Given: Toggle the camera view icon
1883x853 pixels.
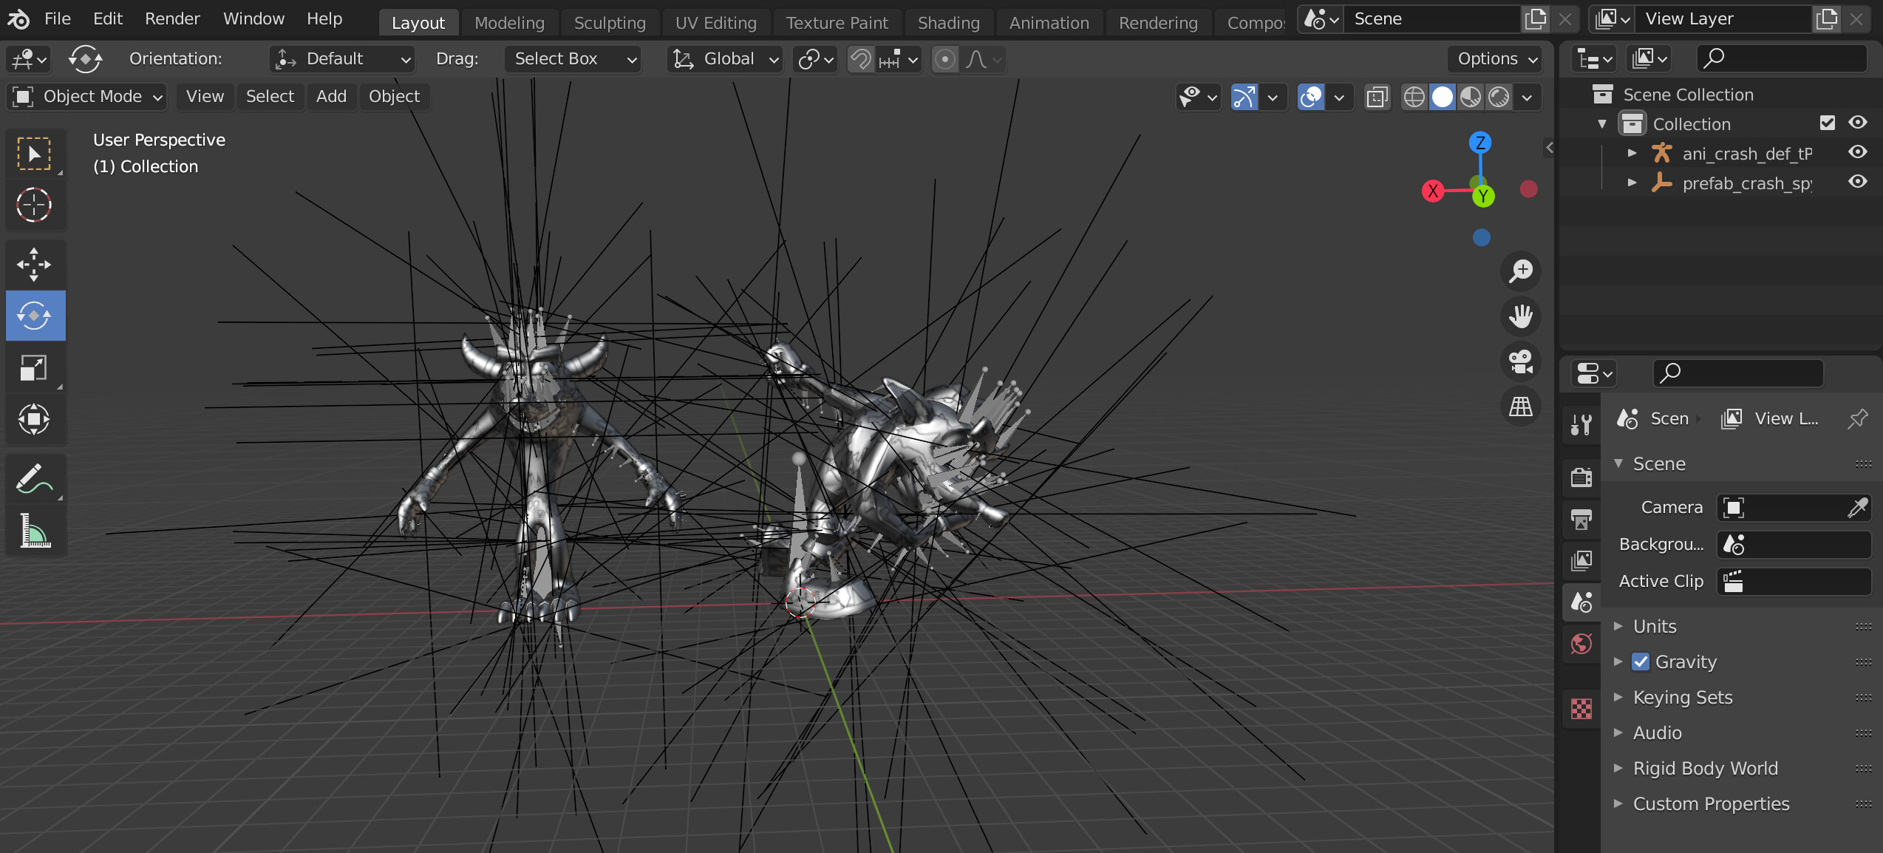Looking at the screenshot, I should coord(1521,361).
